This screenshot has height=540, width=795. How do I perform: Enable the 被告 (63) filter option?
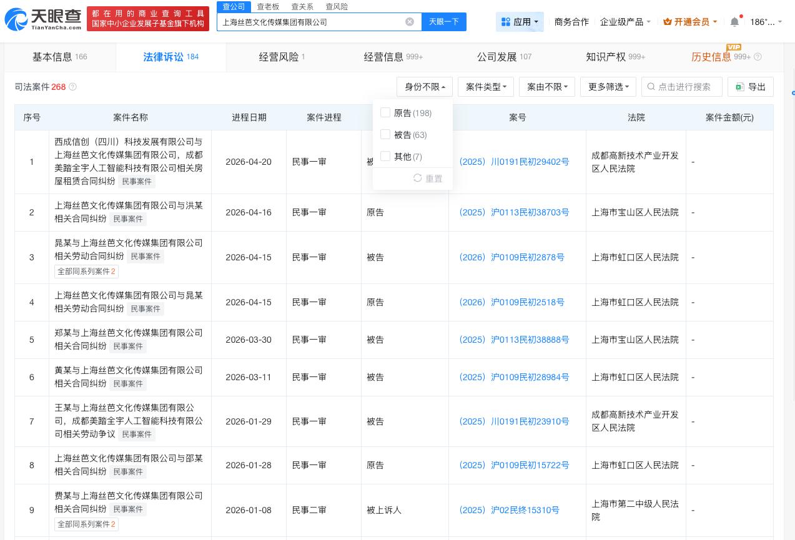pyautogui.click(x=385, y=134)
